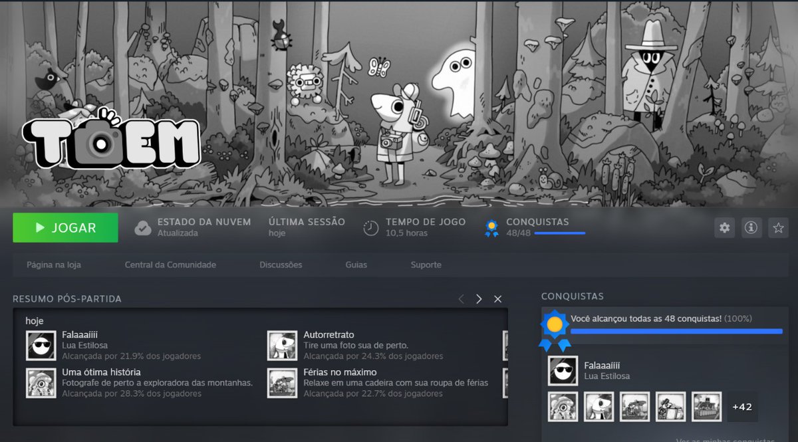Show the +42 more achievements
The height and width of the screenshot is (442, 798).
click(742, 407)
